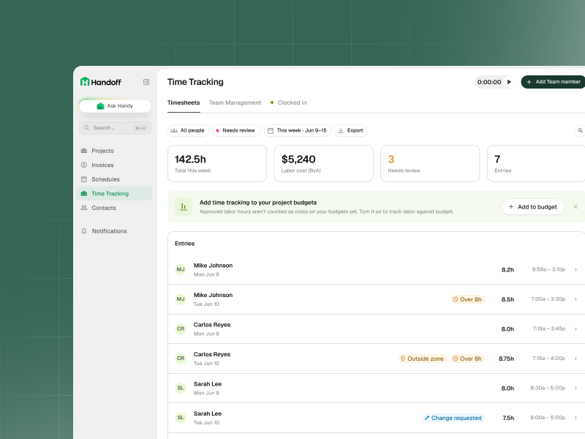
Task: Click the $5,240 Labor cost card
Action: (x=323, y=163)
